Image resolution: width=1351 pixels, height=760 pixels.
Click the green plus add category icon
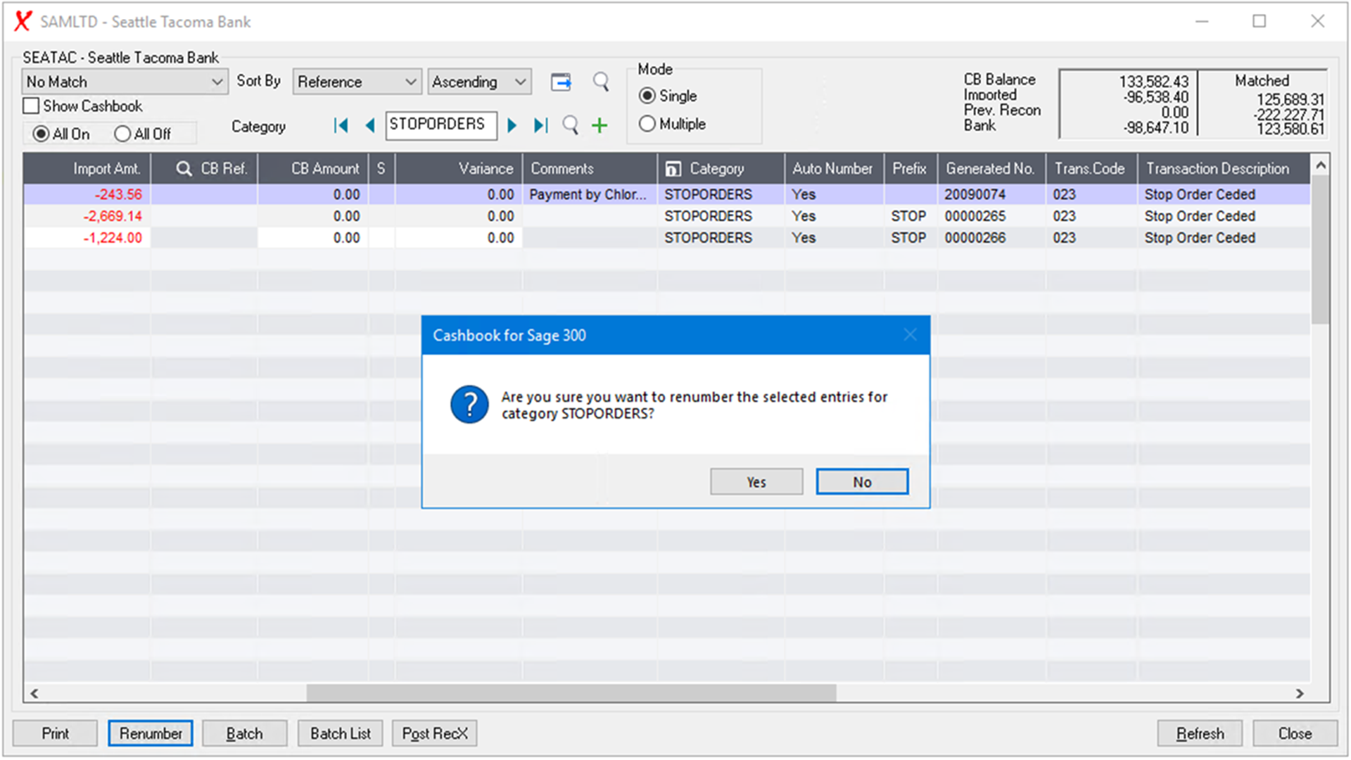click(600, 126)
